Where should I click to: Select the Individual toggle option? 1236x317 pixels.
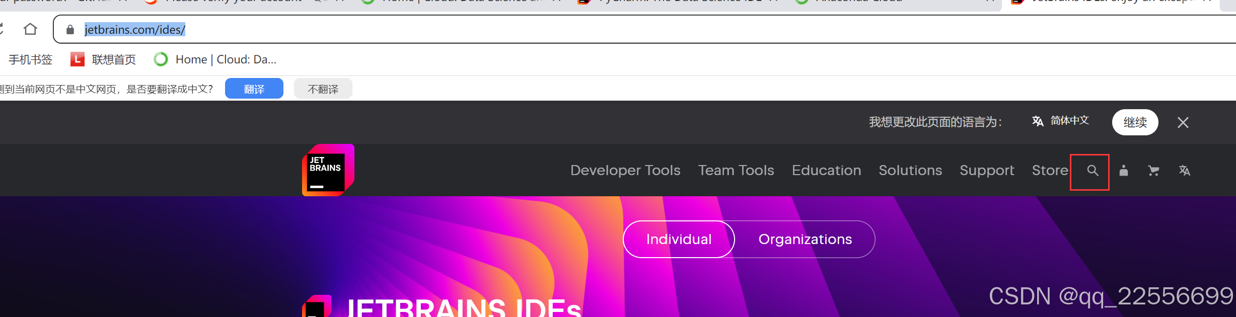(679, 239)
